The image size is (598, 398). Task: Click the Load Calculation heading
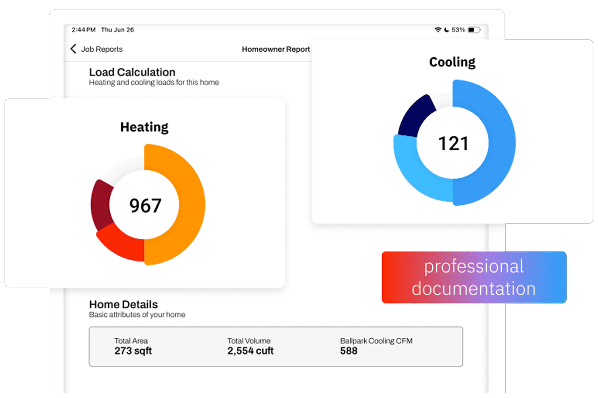coord(132,72)
